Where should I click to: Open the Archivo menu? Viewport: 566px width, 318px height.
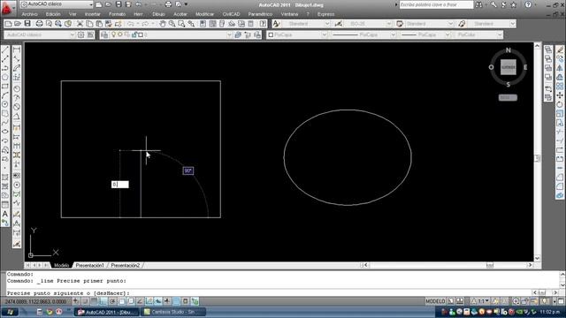click(29, 14)
